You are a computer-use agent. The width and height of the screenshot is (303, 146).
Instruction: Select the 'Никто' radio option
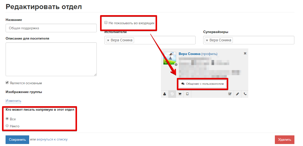pos(7,126)
